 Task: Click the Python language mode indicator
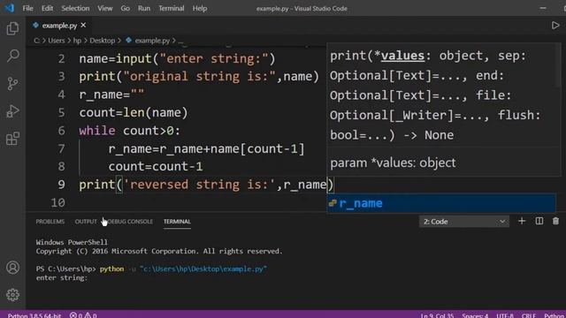pyautogui.click(x=555, y=315)
